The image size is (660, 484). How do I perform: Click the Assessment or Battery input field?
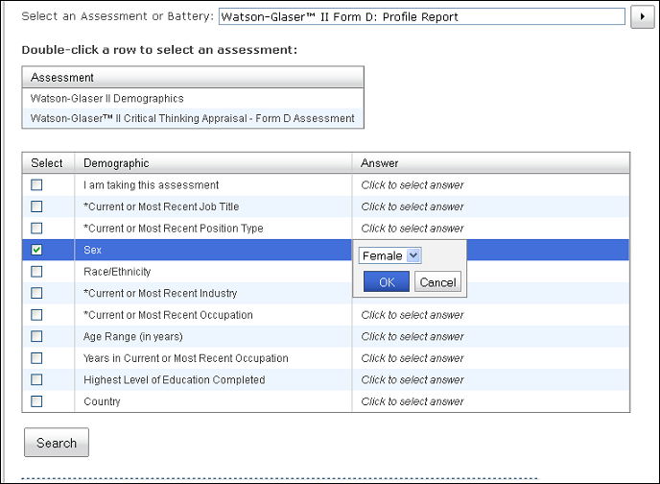(x=422, y=17)
